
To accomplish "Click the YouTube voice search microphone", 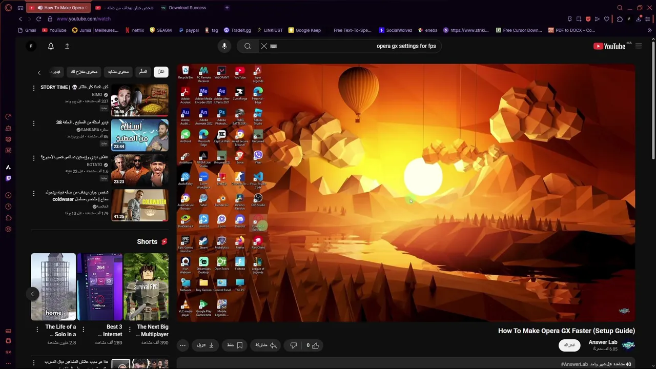I will 224,46.
